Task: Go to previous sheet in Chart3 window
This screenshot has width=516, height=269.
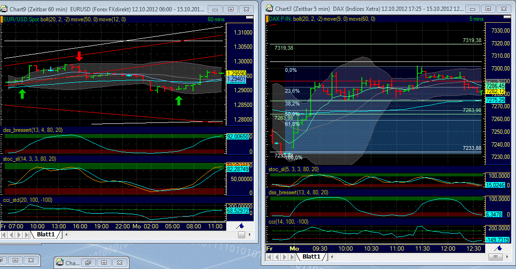Action: click(277, 257)
